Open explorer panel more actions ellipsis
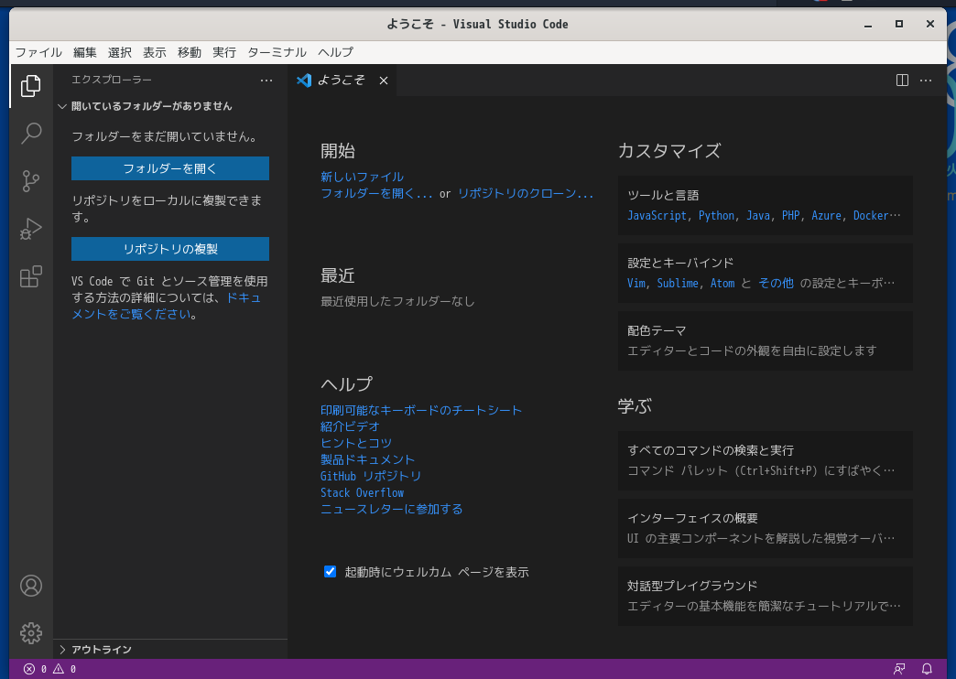Image resolution: width=956 pixels, height=679 pixels. pyautogui.click(x=266, y=81)
